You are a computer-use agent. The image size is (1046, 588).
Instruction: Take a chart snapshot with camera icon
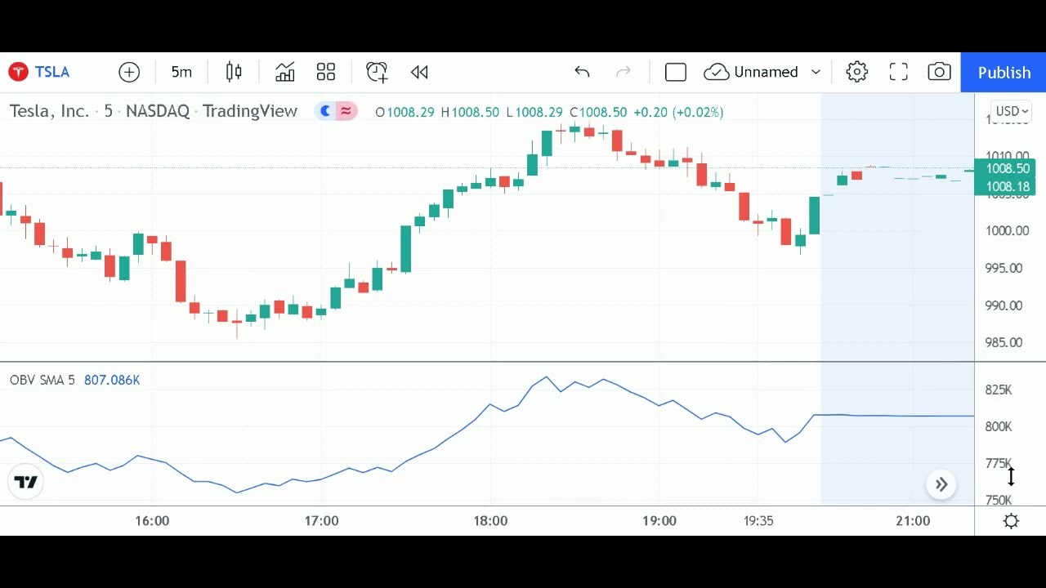pyautogui.click(x=939, y=72)
